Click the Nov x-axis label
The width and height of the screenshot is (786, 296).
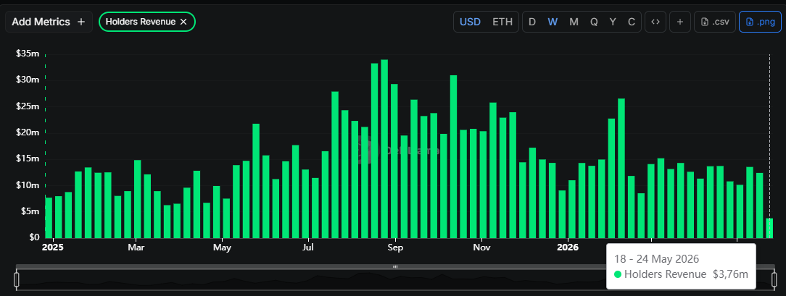coord(481,248)
